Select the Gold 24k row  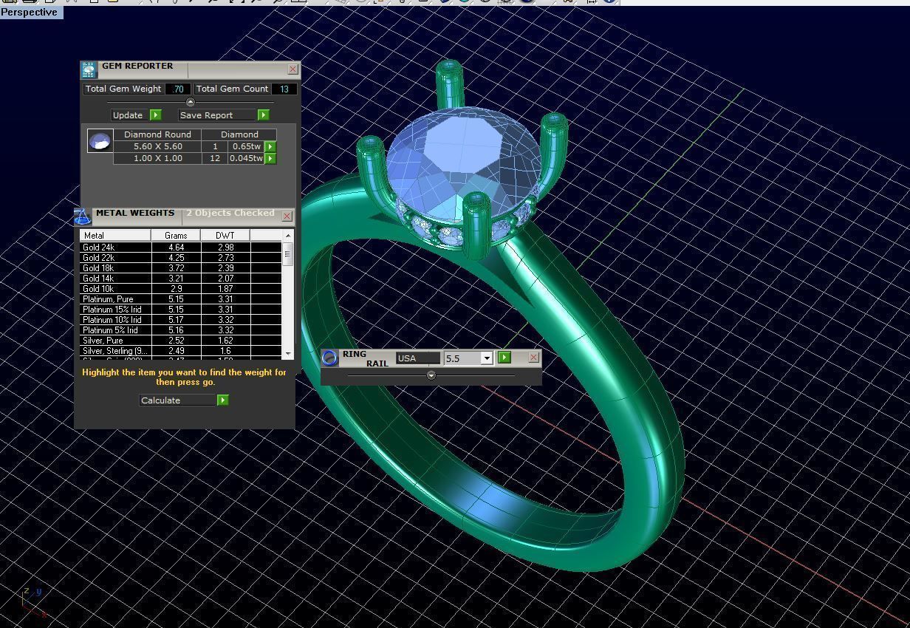coord(181,248)
